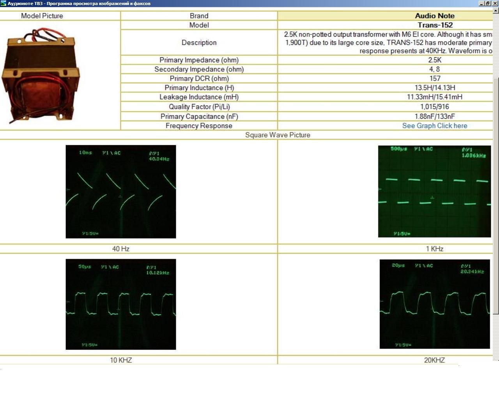Click the vertical scrollbar thumb
This screenshot has width=499, height=399.
click(496, 195)
